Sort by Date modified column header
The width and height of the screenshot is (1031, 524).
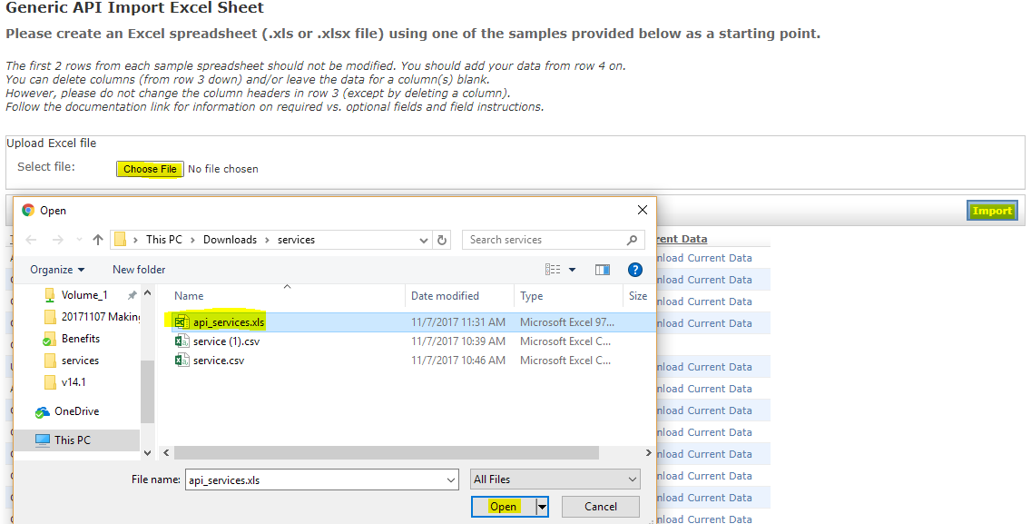pos(445,296)
